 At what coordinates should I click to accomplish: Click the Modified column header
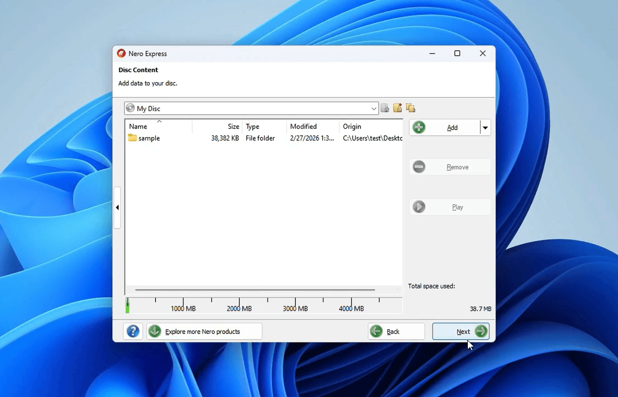pyautogui.click(x=313, y=126)
